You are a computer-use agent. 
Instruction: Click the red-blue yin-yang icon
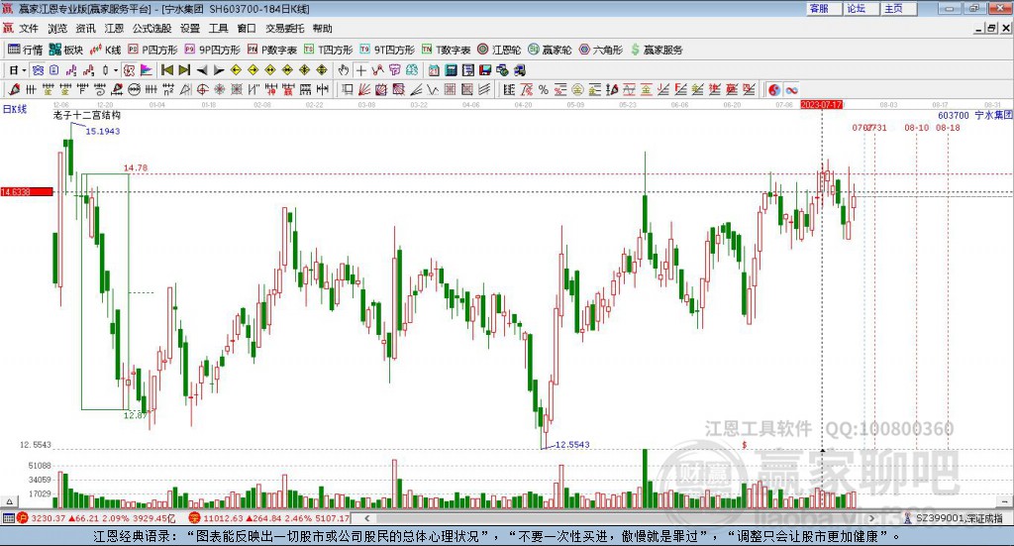click(x=774, y=90)
